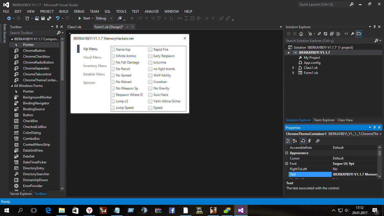Click the search icon in Toolbox search box
Screen dimensions: 384x216
coord(58,33)
